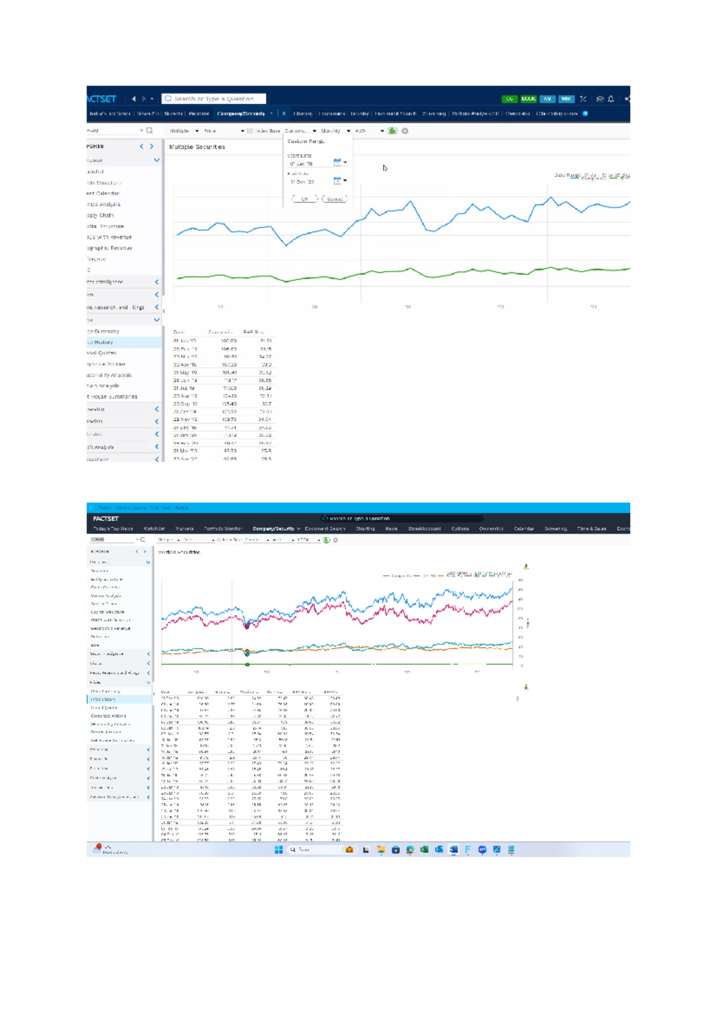Open Document Search tab in lower window
The image size is (717, 1013).
(x=325, y=529)
